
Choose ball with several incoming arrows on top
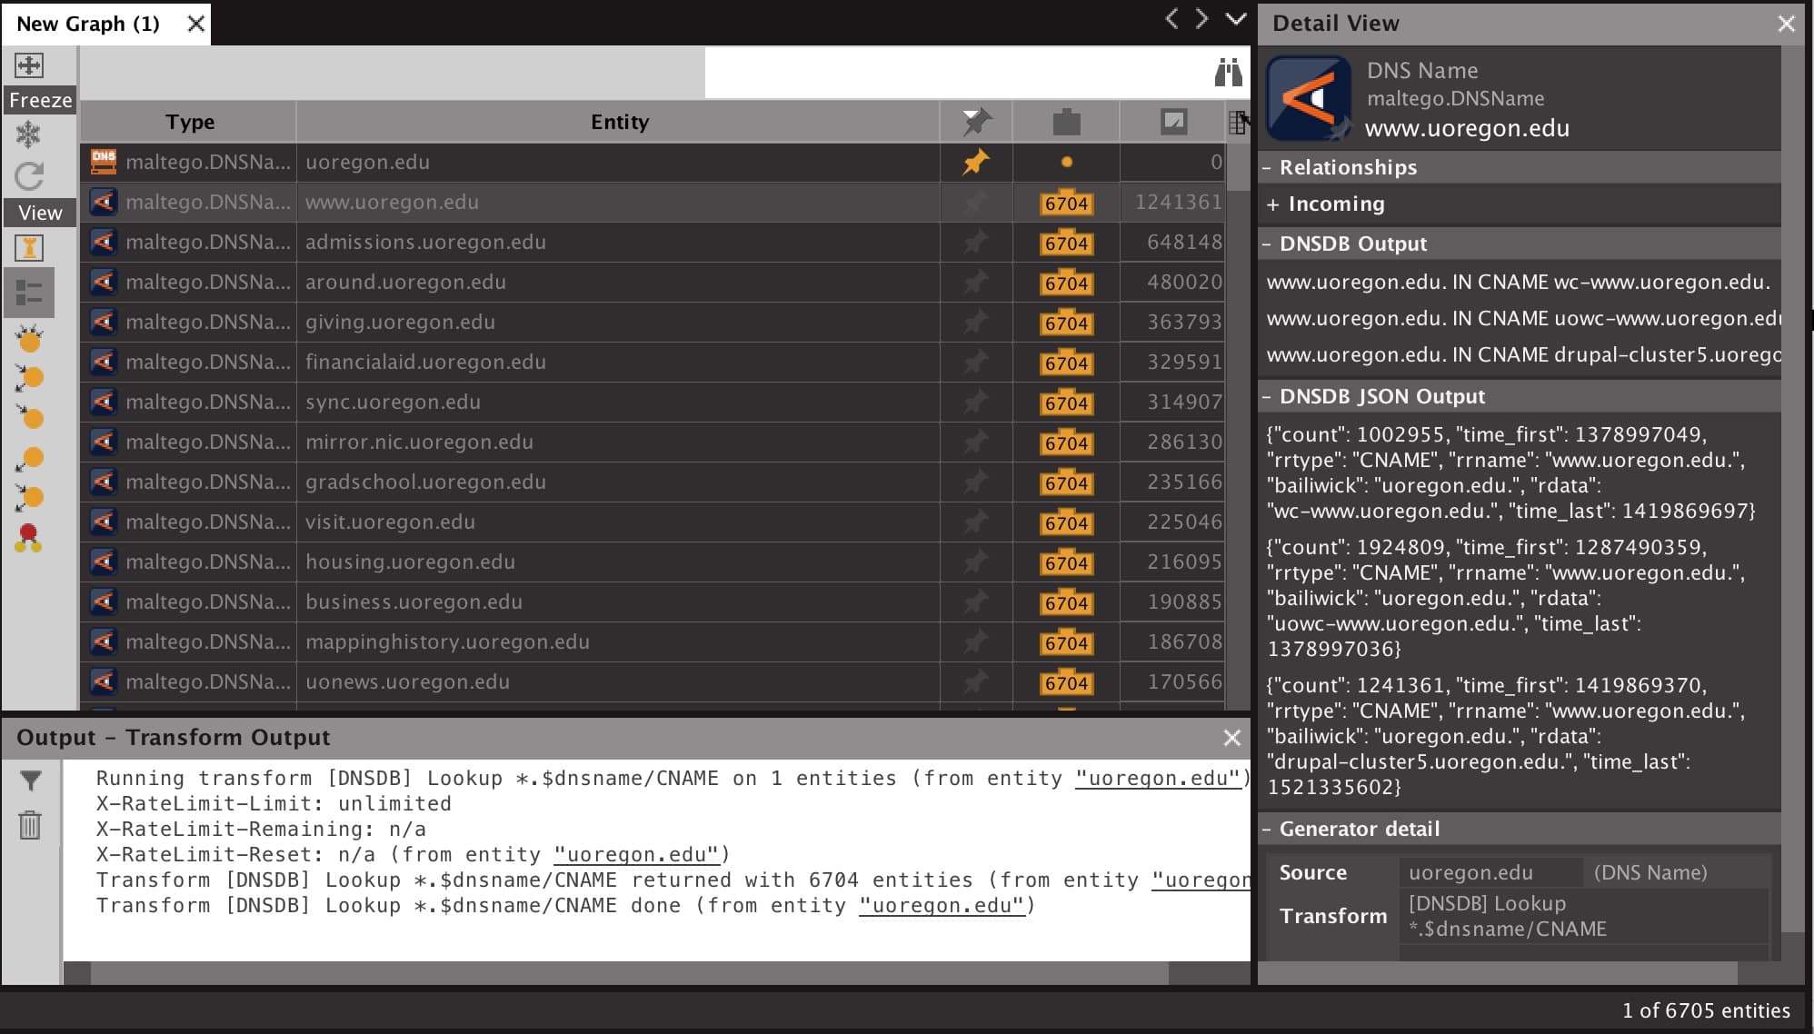coord(29,339)
